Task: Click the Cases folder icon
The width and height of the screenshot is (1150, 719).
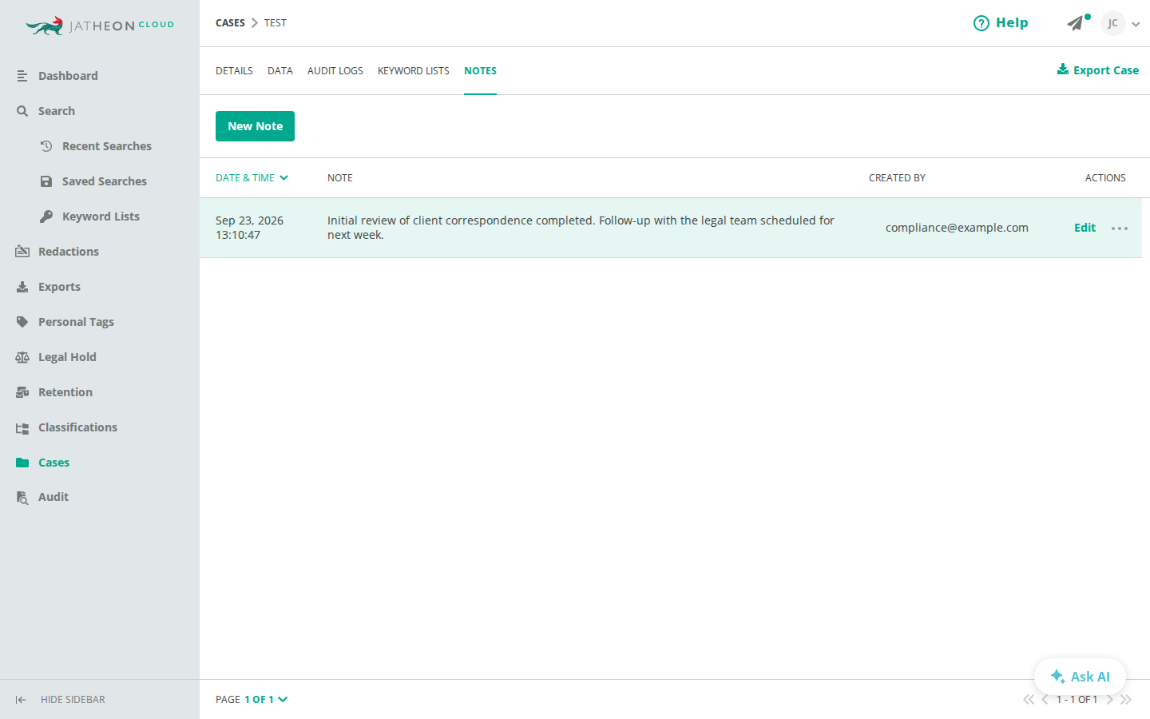Action: (x=22, y=463)
